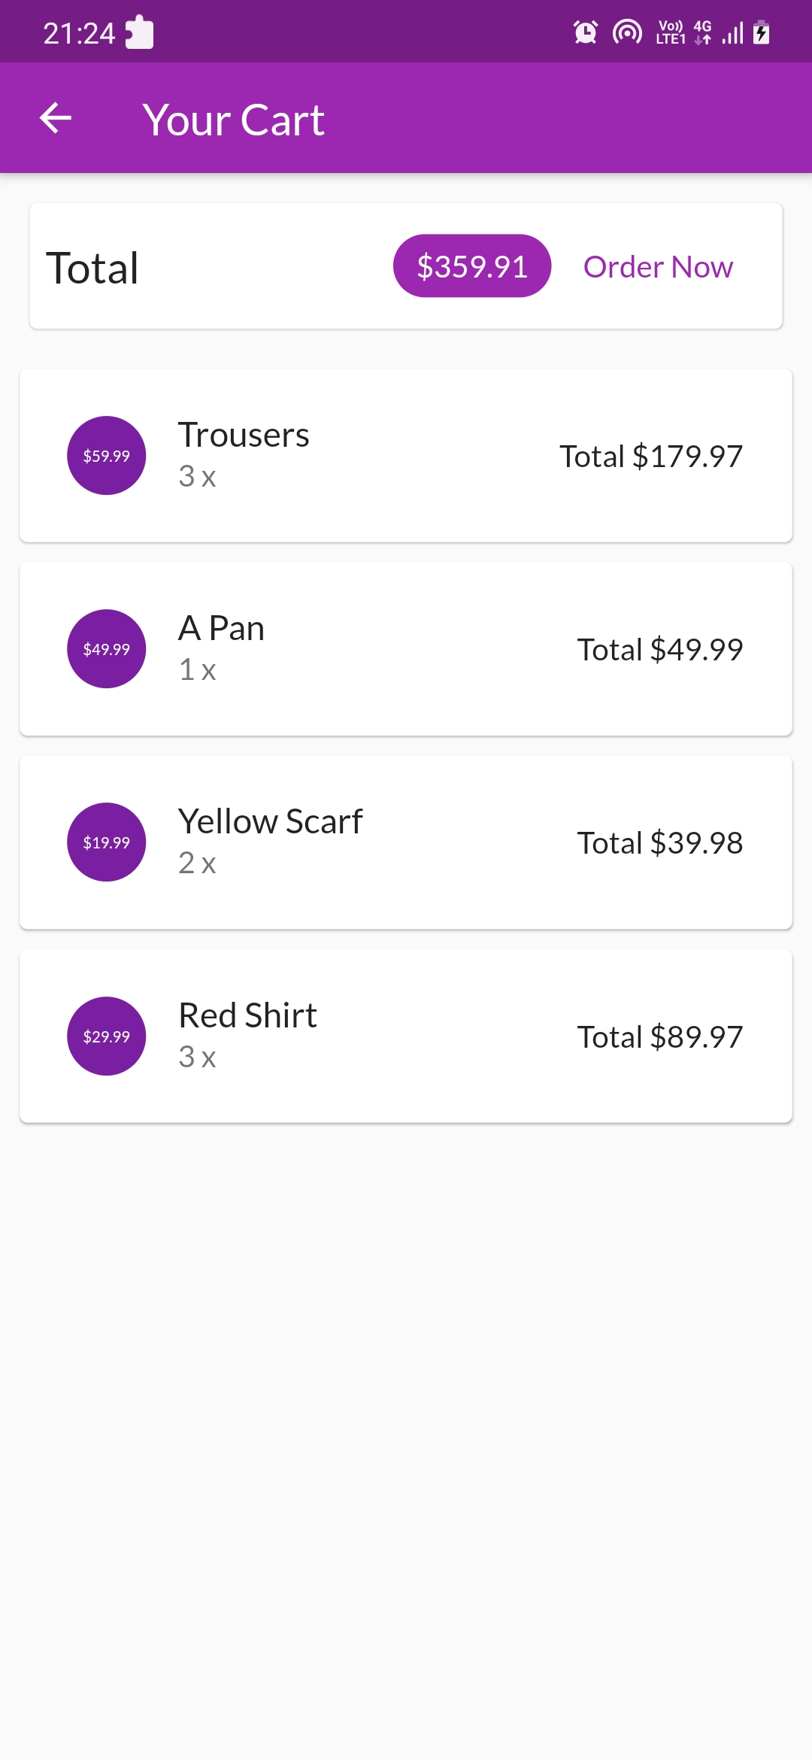
Task: Tap the 4G data indicator icon
Action: coord(702,32)
